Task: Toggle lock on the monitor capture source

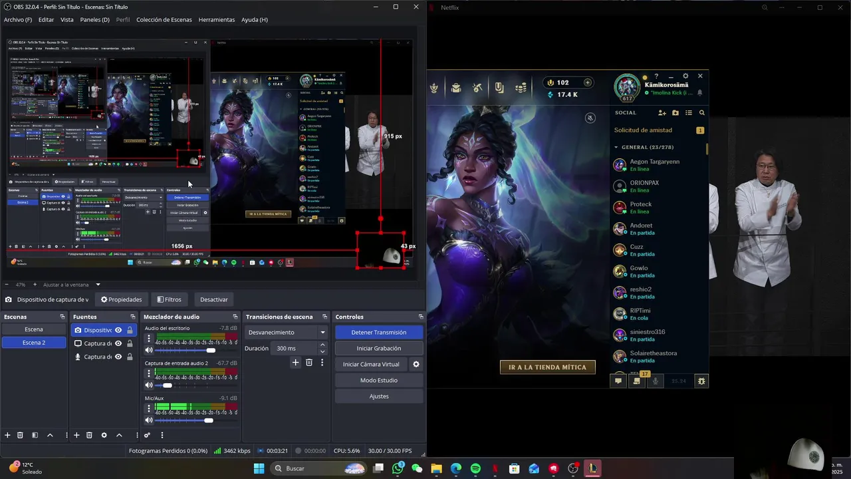Action: [x=130, y=343]
